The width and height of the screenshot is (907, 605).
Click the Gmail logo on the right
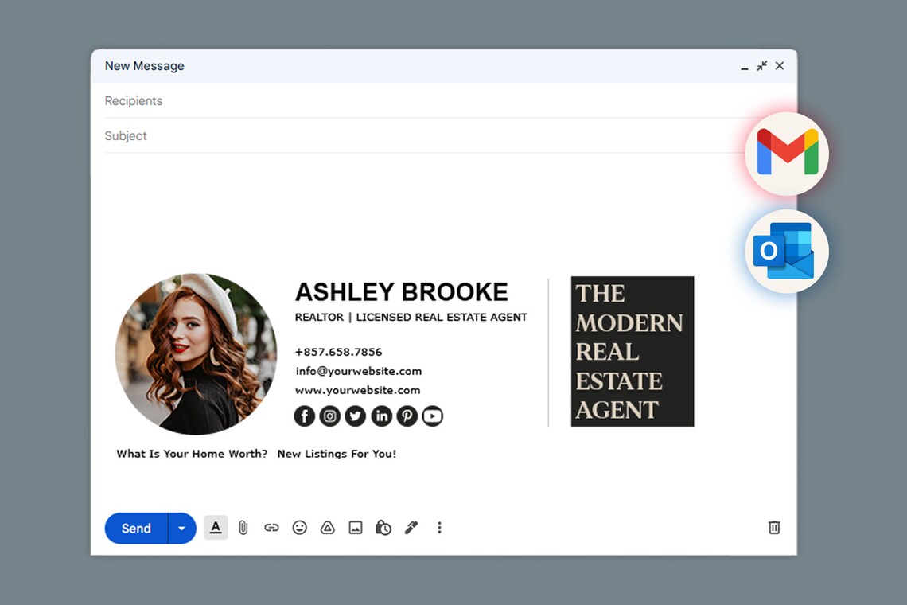click(786, 154)
